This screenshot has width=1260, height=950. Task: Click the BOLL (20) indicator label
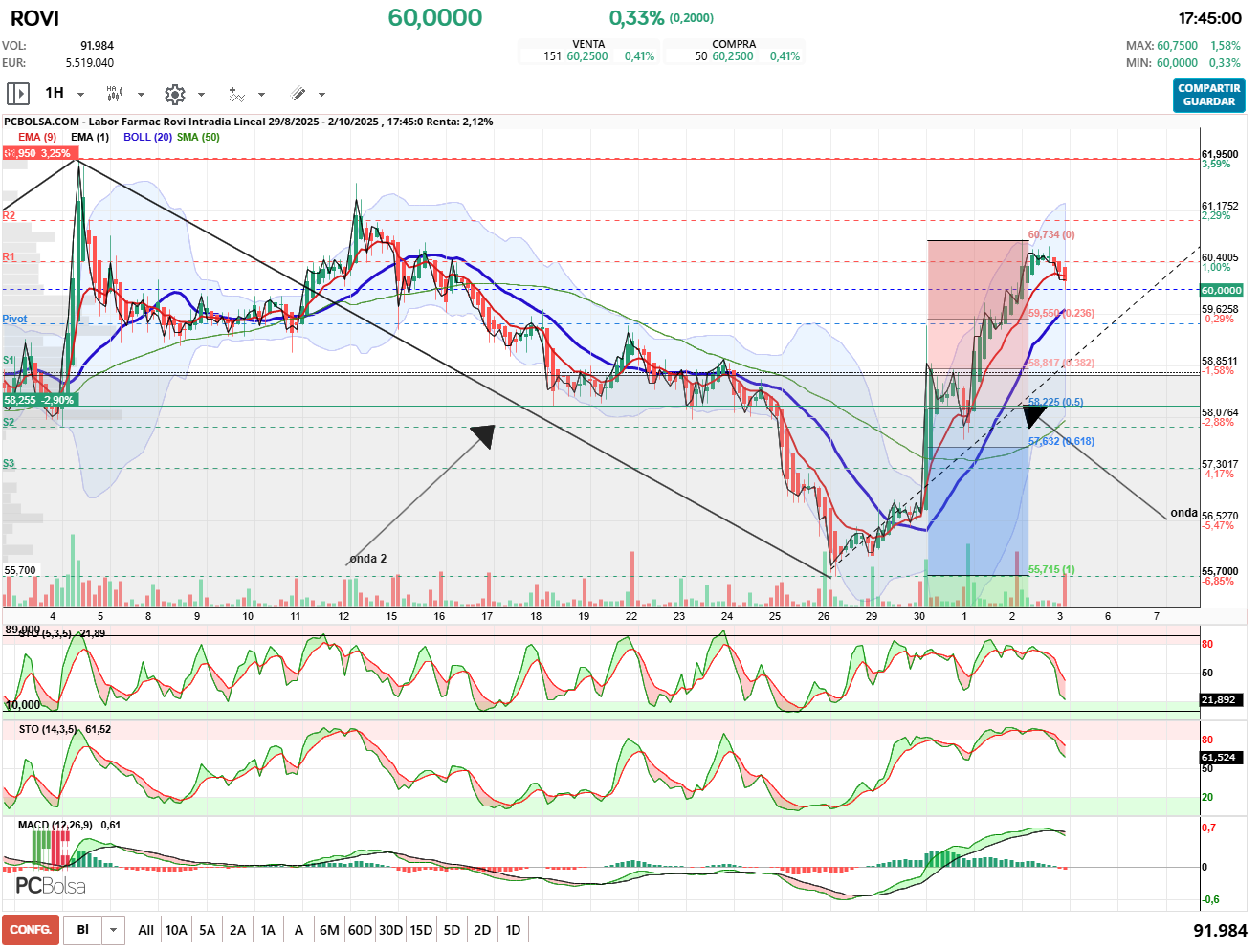point(147,137)
